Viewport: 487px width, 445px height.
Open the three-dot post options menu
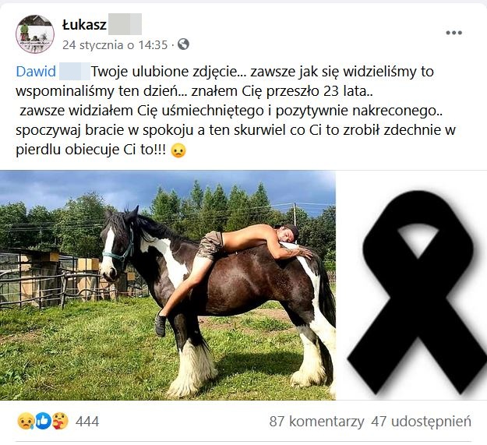coord(453,33)
